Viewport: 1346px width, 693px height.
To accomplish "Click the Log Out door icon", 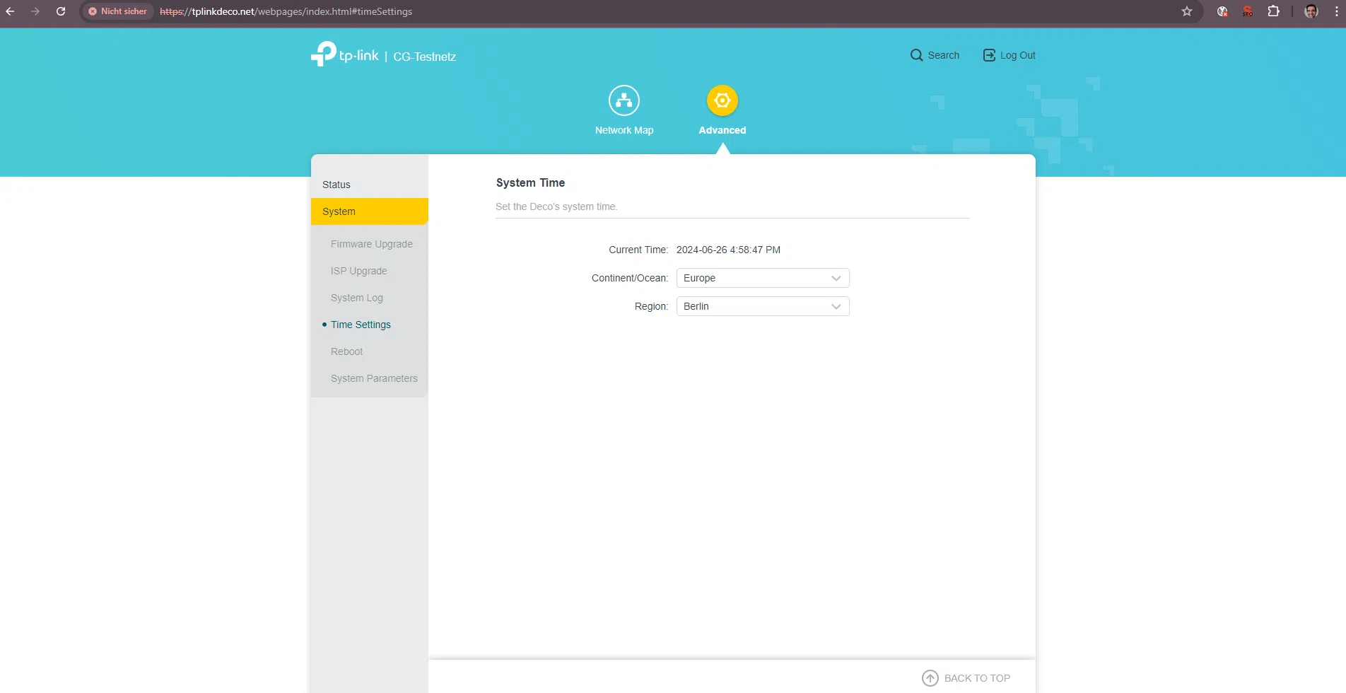I will [x=989, y=55].
